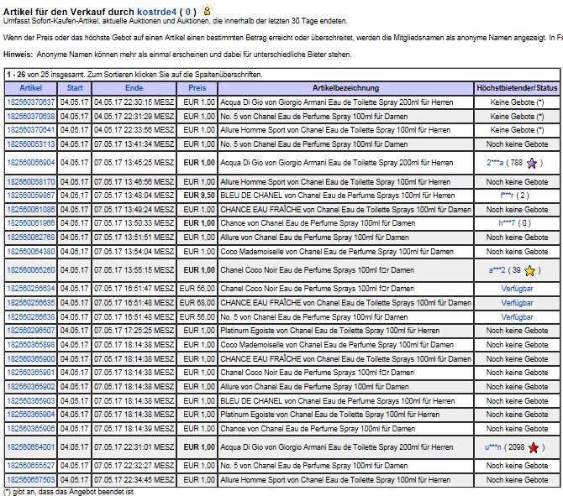Click the 'Coco Mademoiselle' description ending 13:54:04
The image size is (563, 496).
[x=337, y=252]
